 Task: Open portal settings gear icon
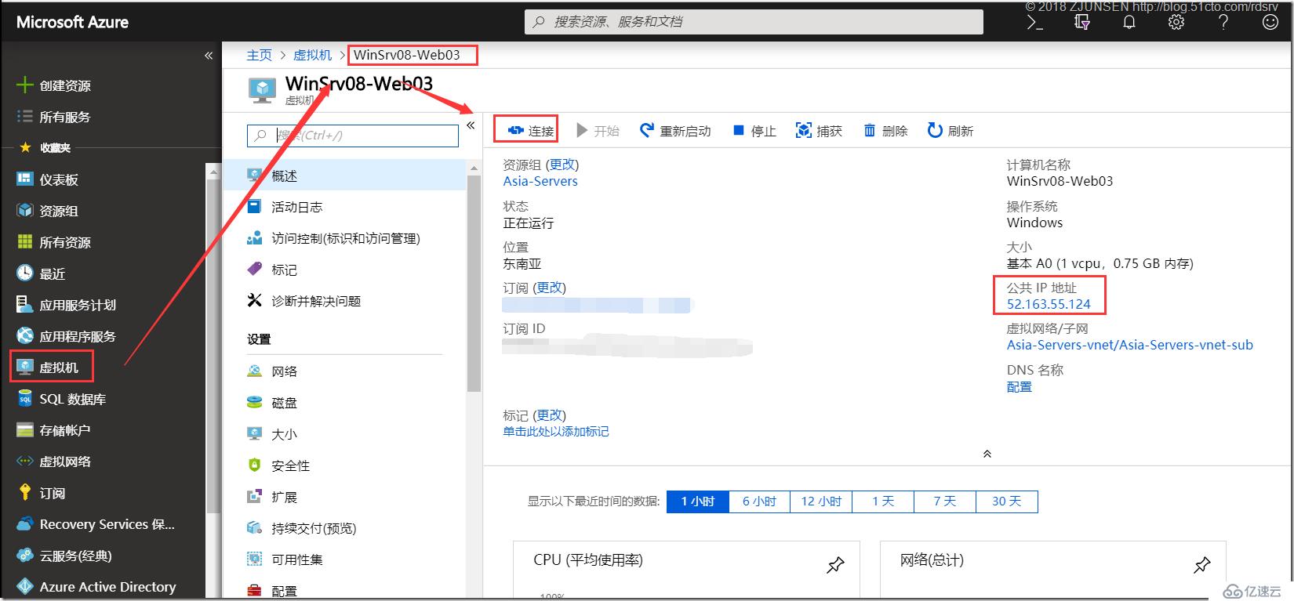[1176, 23]
